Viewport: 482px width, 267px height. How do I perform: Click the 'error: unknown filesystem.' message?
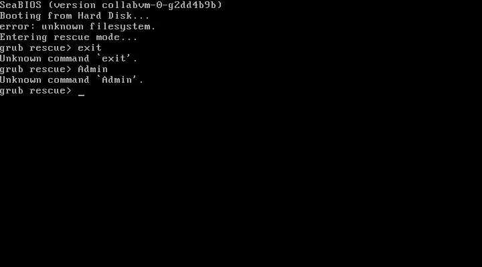(78, 27)
